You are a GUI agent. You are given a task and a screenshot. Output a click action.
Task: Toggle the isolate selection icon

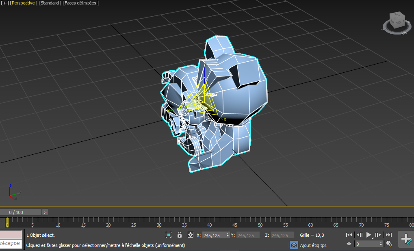click(169, 235)
